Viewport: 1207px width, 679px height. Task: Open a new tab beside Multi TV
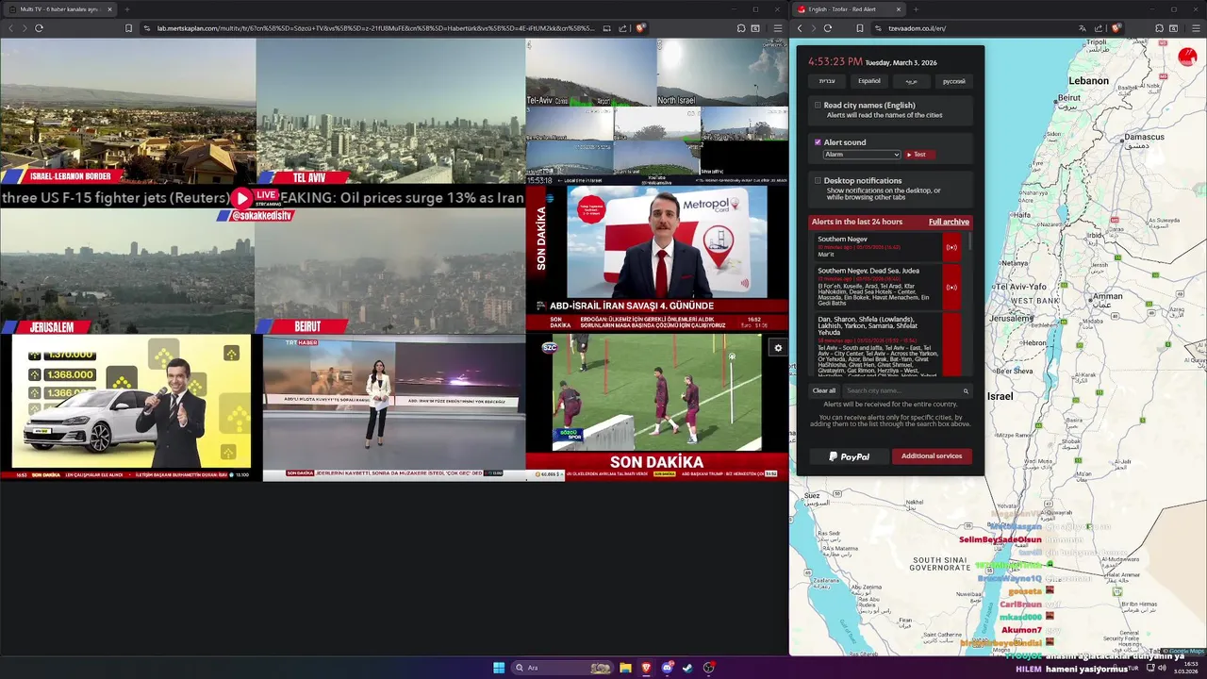click(x=126, y=9)
